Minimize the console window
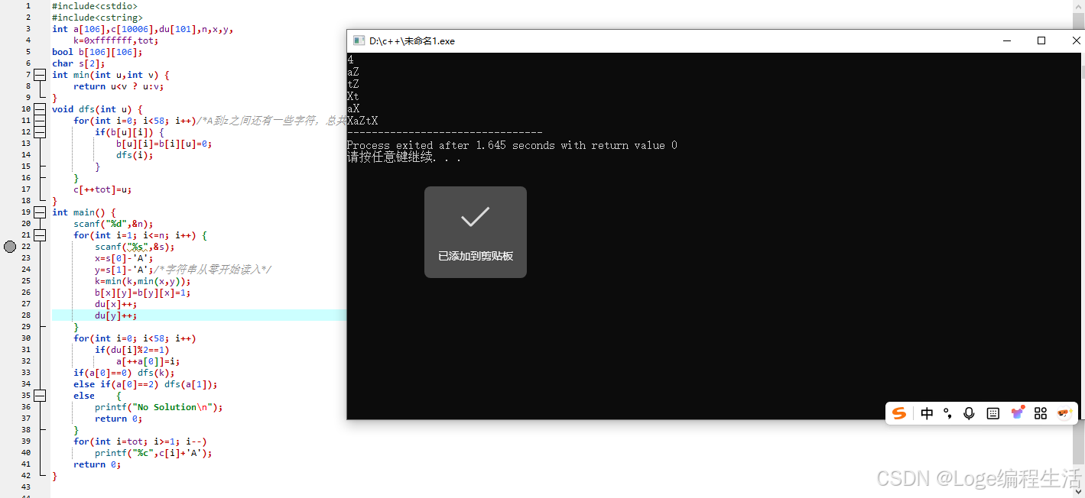The width and height of the screenshot is (1085, 498). pyautogui.click(x=1005, y=40)
